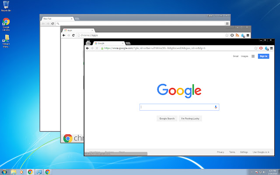Click the black circle extension icon in the Apps window
The image size is (280, 175).
[x=232, y=35]
